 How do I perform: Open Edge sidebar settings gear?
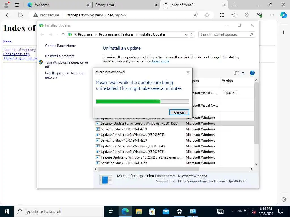coord(283,199)
